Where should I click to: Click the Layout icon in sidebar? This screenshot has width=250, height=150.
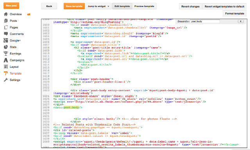click(x=6, y=67)
